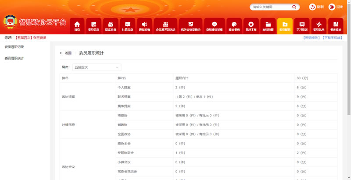Open the 学习培训 module
The image size is (351, 180).
point(301,26)
